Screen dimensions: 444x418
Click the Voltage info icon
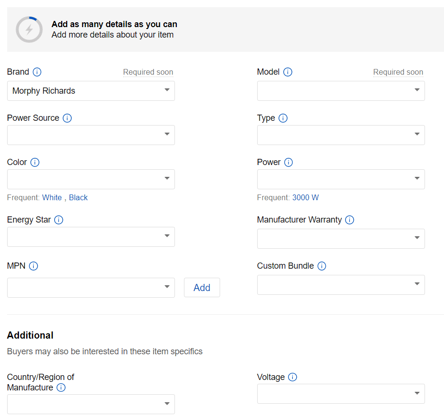[x=292, y=377]
